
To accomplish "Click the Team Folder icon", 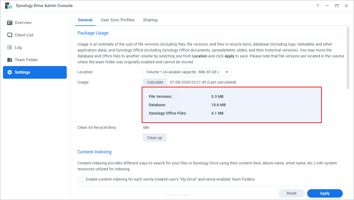I will pyautogui.click(x=10, y=60).
